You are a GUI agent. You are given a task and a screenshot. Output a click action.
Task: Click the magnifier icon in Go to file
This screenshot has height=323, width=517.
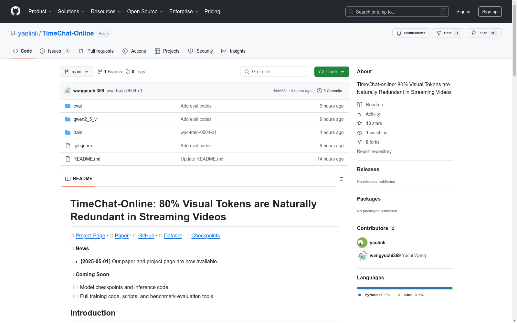click(x=247, y=72)
